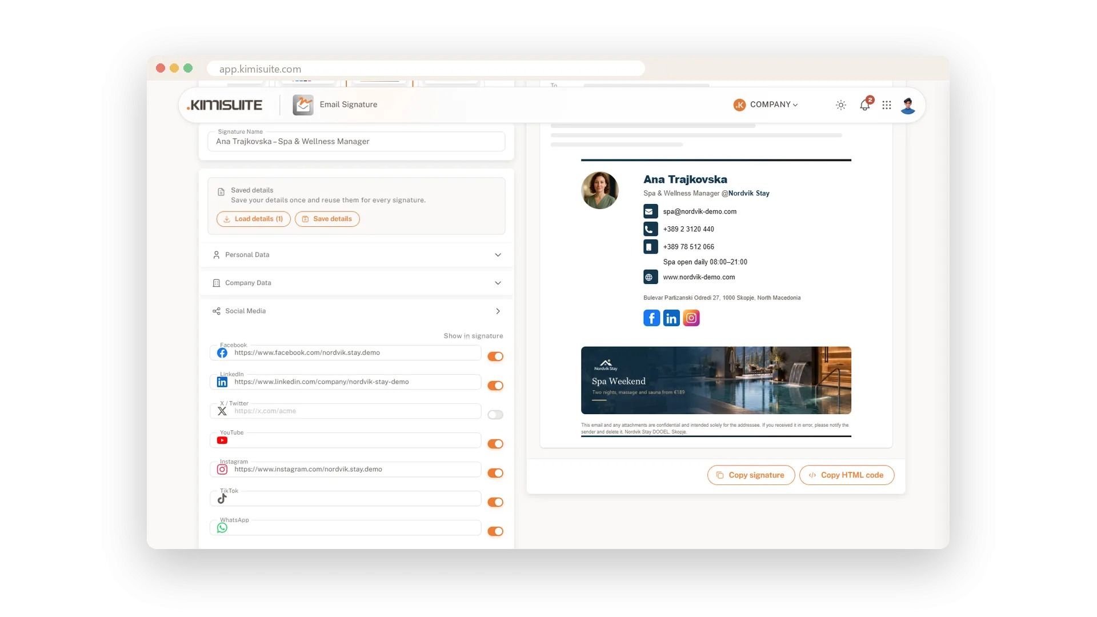Turn off the YouTube toggle

pos(495,444)
